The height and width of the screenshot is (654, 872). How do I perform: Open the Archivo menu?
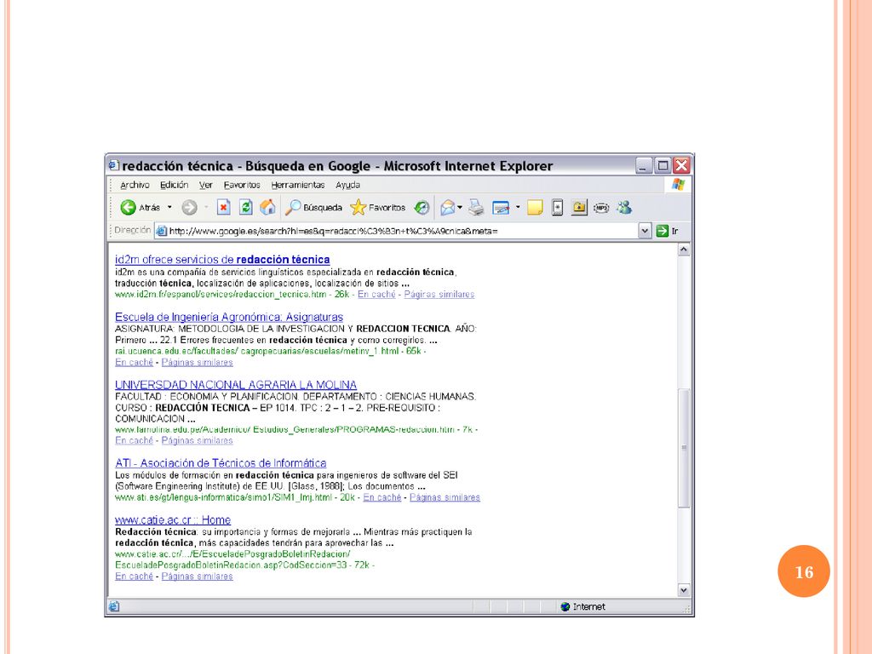pyautogui.click(x=135, y=185)
